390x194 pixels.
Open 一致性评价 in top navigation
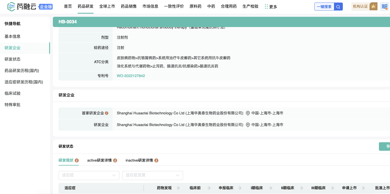pyautogui.click(x=174, y=6)
